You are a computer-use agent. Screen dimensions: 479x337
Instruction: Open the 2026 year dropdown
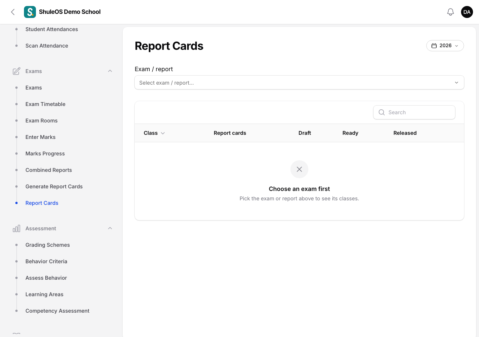click(445, 46)
